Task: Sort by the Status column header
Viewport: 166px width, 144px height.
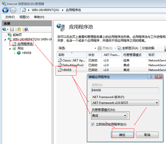Action: pyautogui.click(x=94, y=55)
